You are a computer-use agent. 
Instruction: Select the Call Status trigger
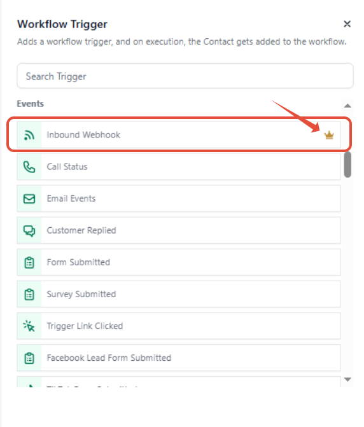tap(179, 167)
